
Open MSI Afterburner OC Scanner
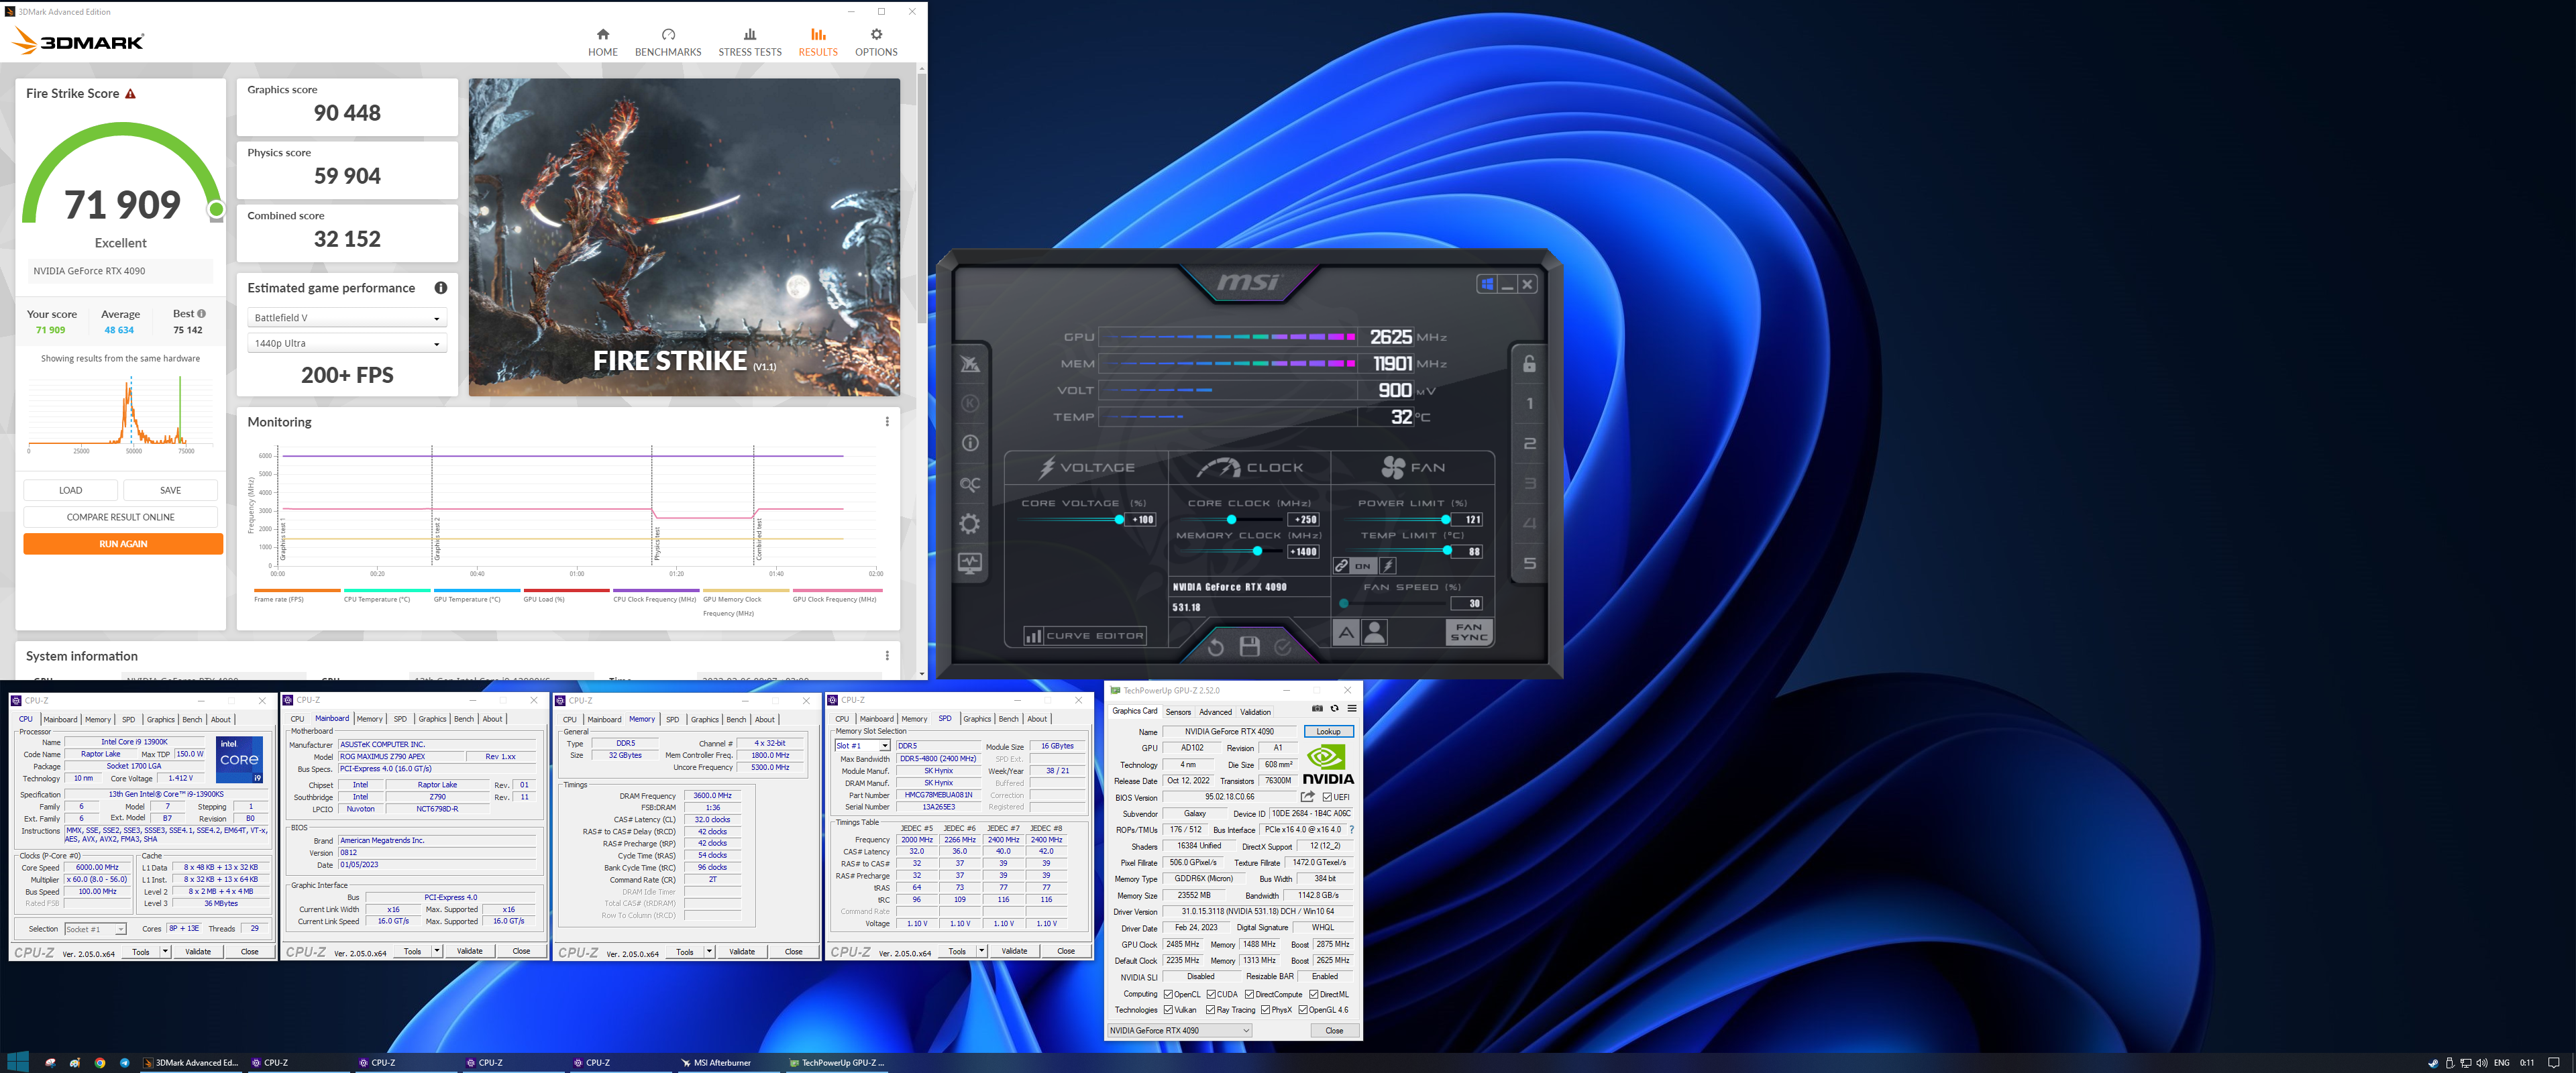click(969, 484)
